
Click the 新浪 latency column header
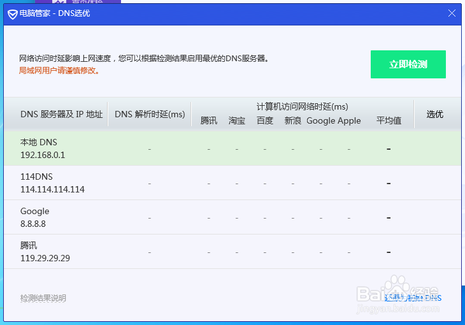click(293, 121)
